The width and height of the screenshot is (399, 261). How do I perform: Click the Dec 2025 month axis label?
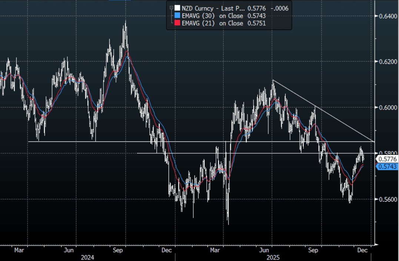point(362,250)
